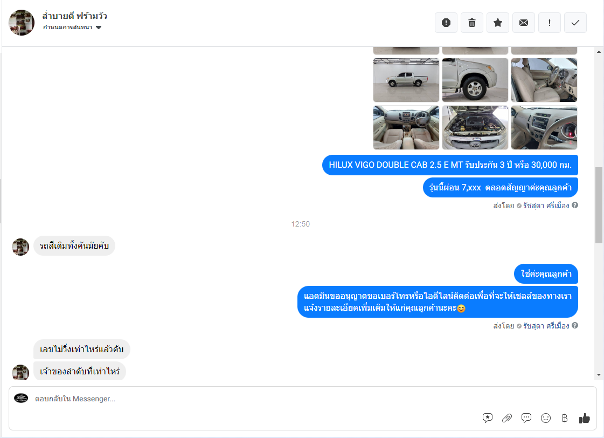Click help icon beside second ส่งโดย sender label
Viewport: 604px width, 438px height.
(575, 325)
